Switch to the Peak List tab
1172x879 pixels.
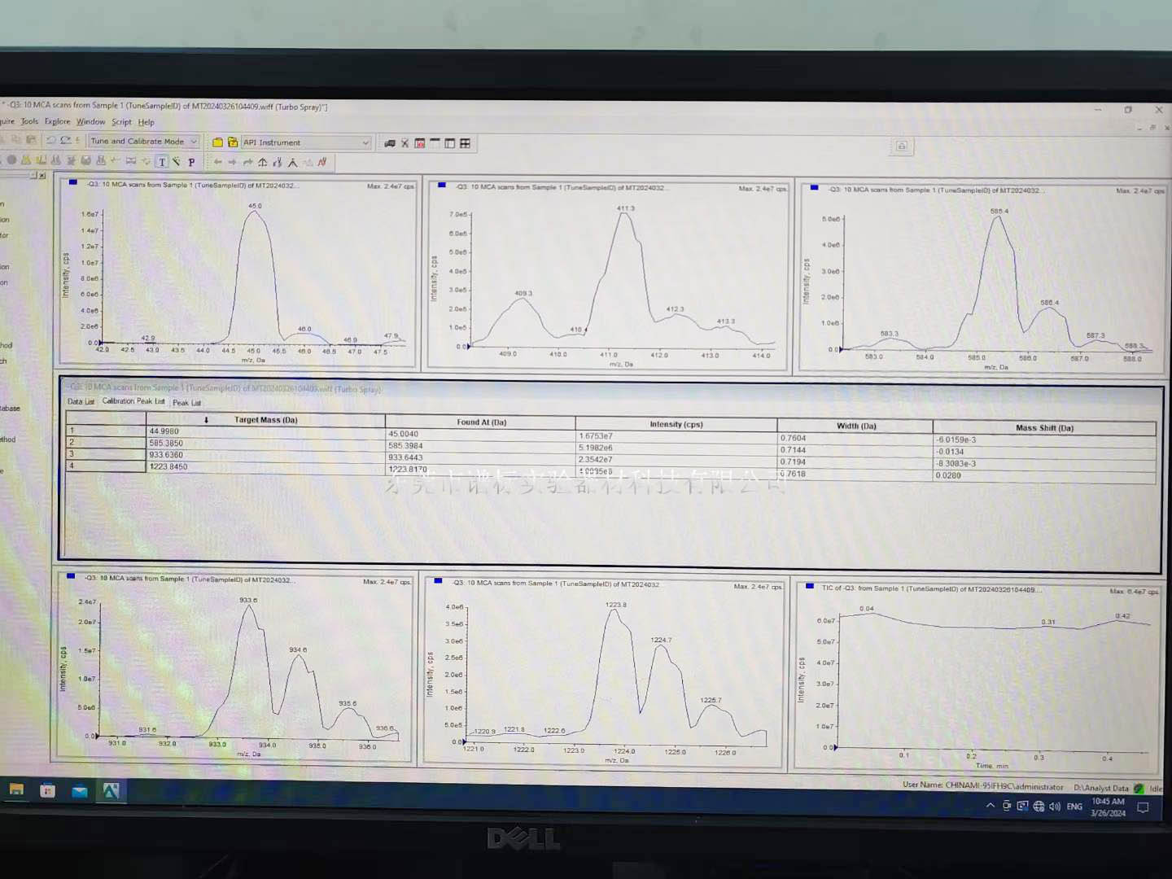coord(186,403)
